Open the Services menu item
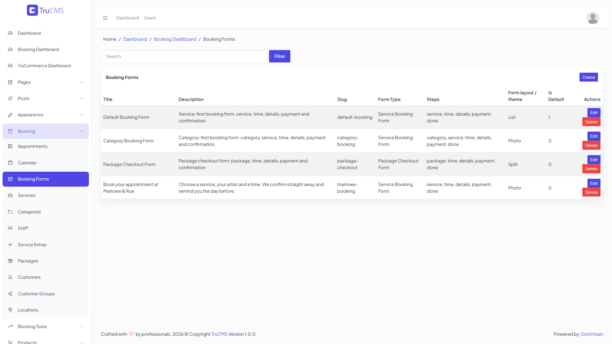The height and width of the screenshot is (344, 612). [46, 195]
